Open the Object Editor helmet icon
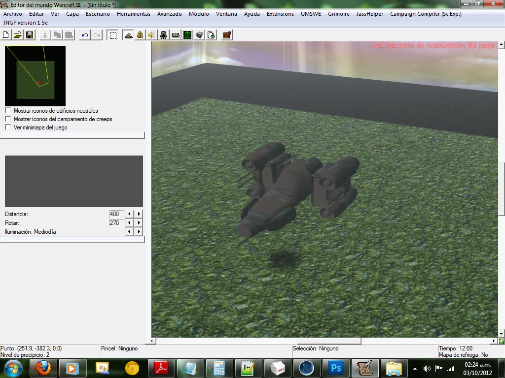505x378 pixels. (164, 35)
